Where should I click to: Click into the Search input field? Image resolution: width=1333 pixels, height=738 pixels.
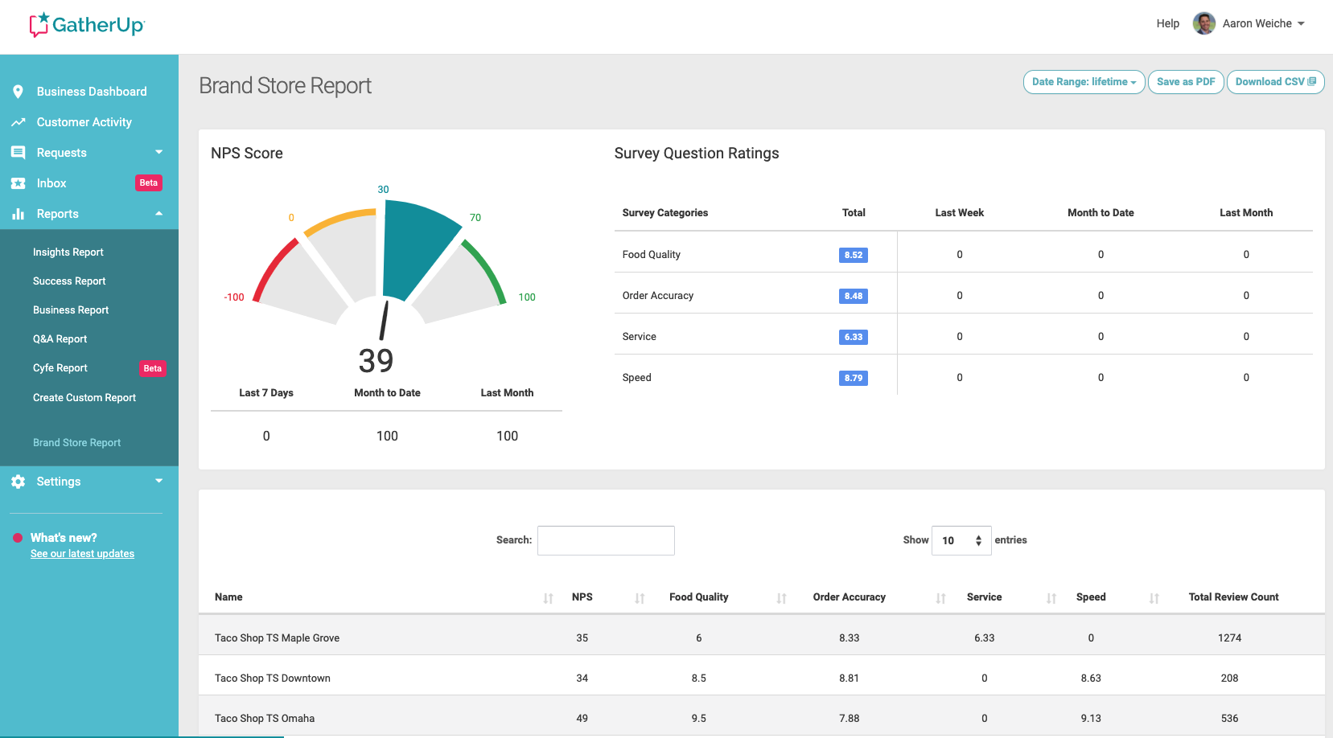pos(606,540)
